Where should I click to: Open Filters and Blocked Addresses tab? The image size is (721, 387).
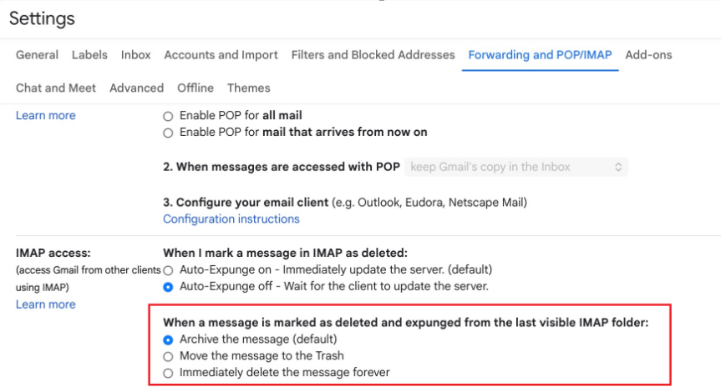(373, 55)
